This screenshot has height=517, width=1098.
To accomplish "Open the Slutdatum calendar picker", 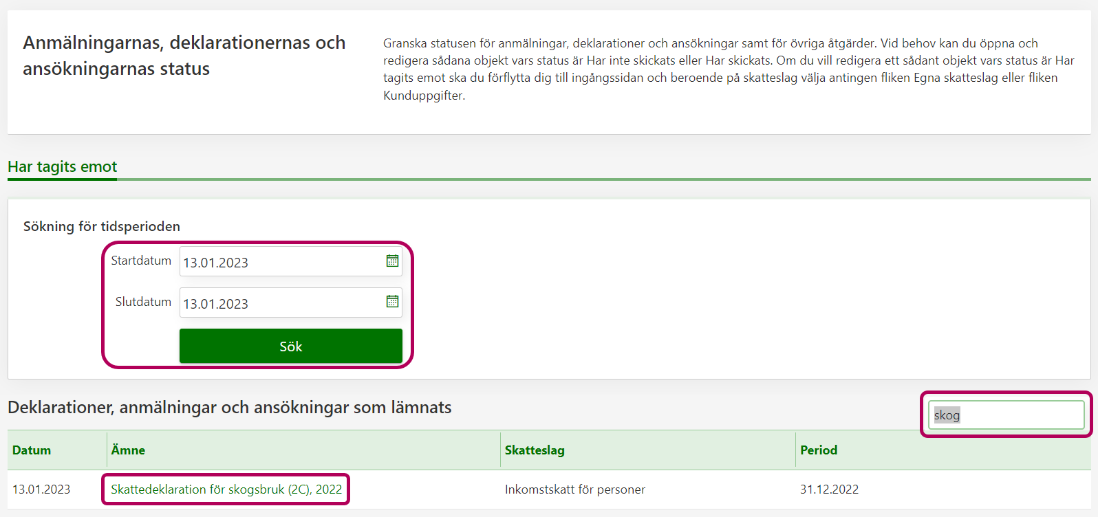I will point(392,302).
